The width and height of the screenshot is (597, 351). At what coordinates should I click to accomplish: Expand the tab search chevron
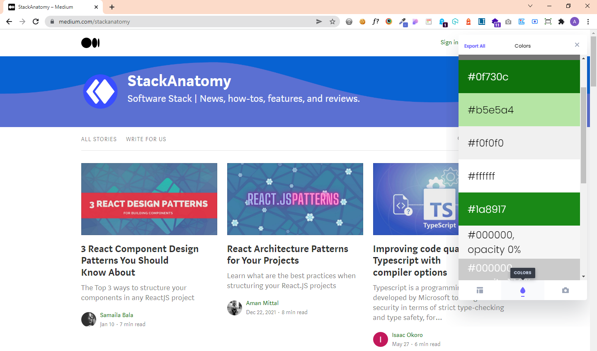click(x=530, y=6)
